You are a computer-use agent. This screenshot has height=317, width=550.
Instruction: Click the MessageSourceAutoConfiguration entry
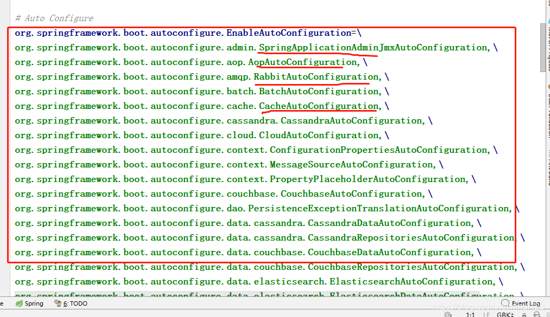click(352, 165)
